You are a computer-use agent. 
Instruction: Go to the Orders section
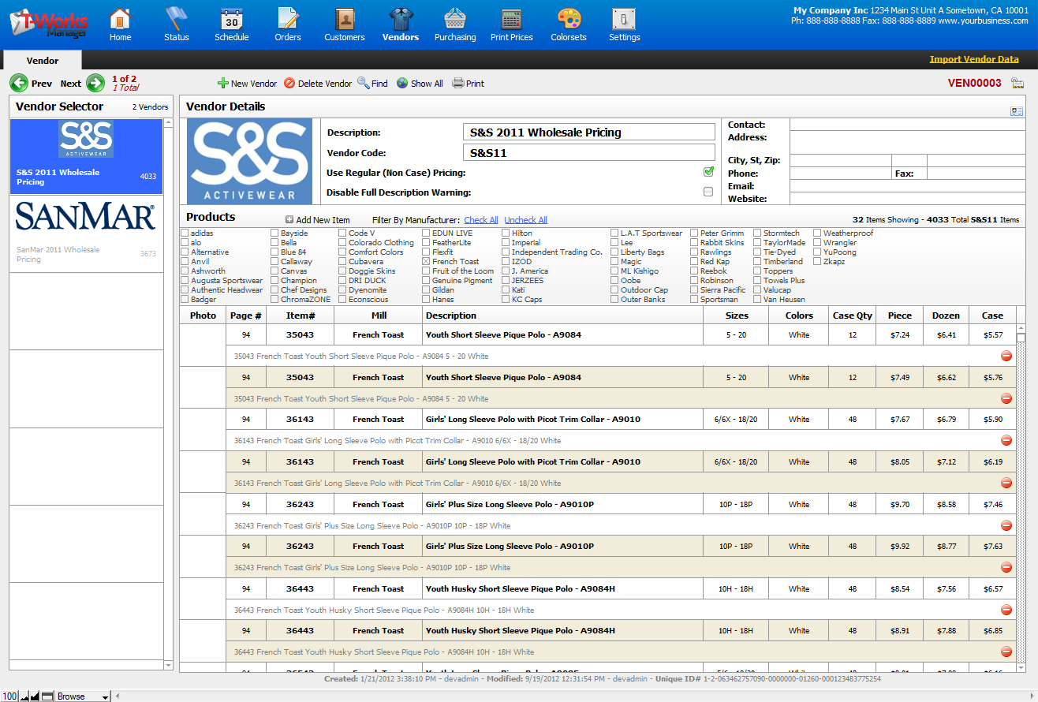coord(288,24)
